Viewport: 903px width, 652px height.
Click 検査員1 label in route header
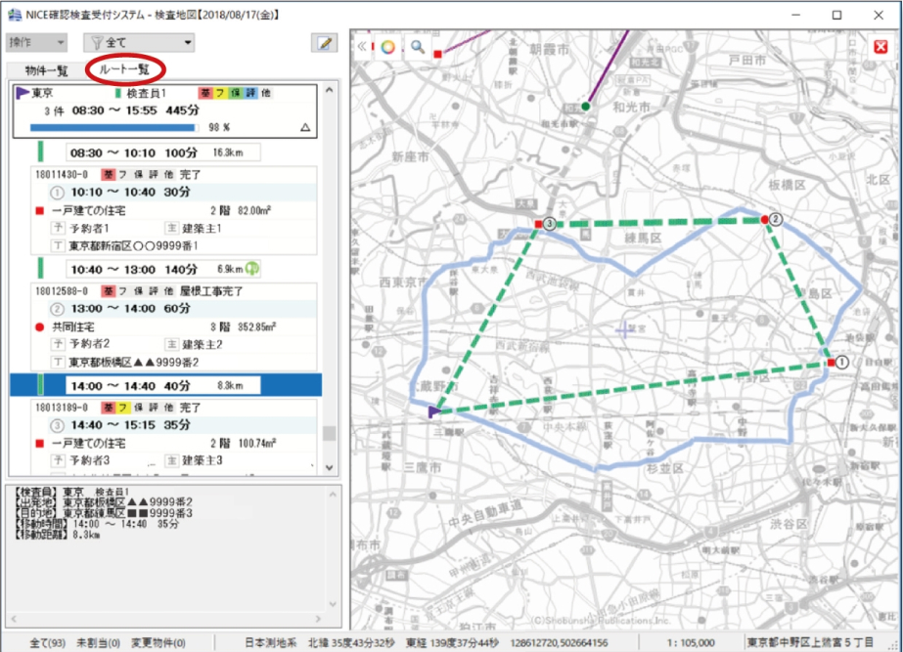click(x=147, y=93)
